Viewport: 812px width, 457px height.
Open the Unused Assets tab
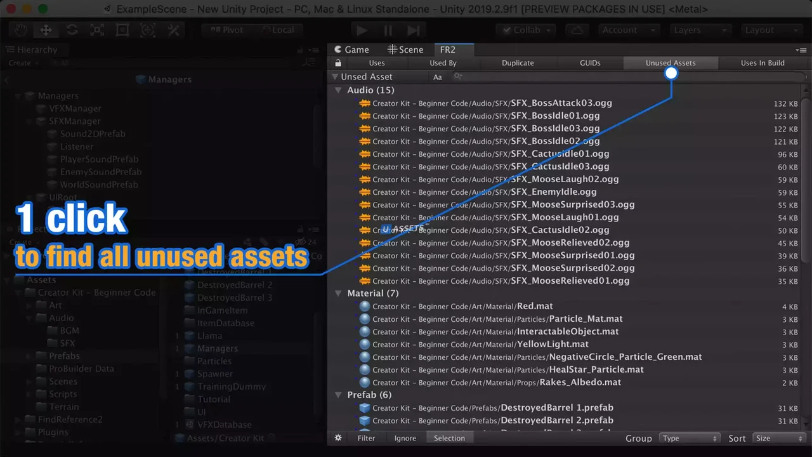click(671, 63)
